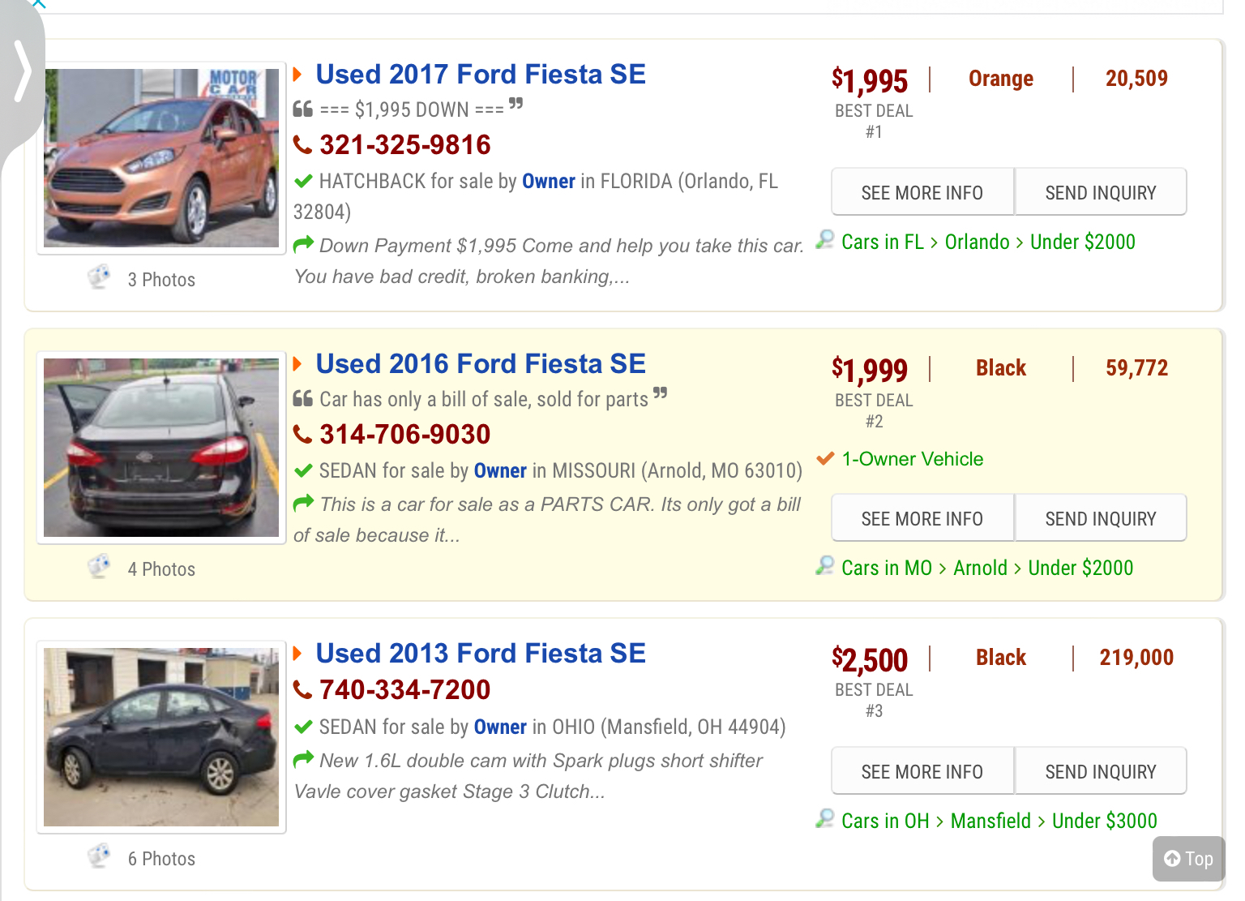Open photos icon for 2016 Fiesta's 4 Photos
This screenshot has height=901, width=1245.
pyautogui.click(x=99, y=567)
